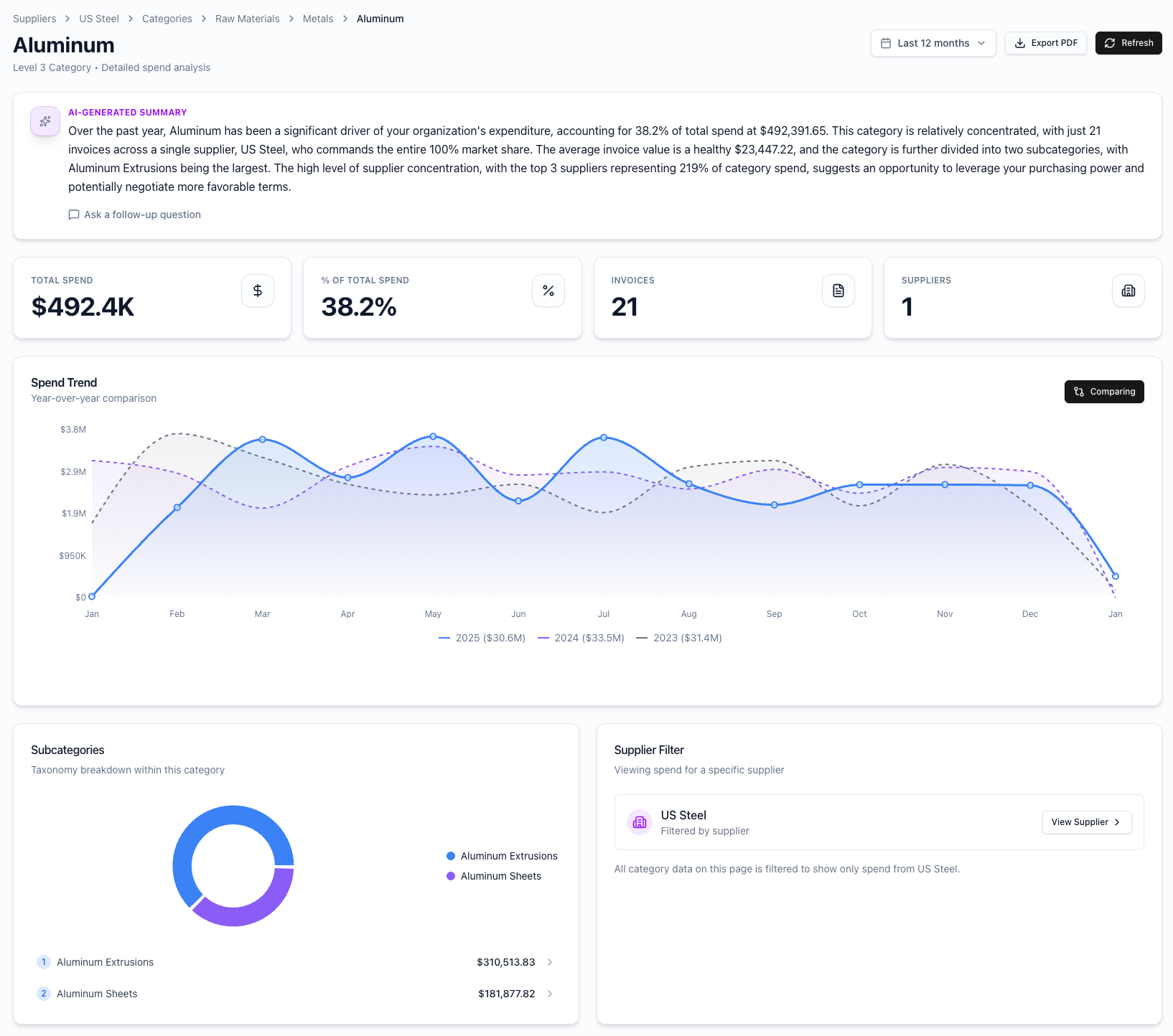Click the document icon on Invoices card
This screenshot has width=1173, height=1036.
tap(838, 291)
